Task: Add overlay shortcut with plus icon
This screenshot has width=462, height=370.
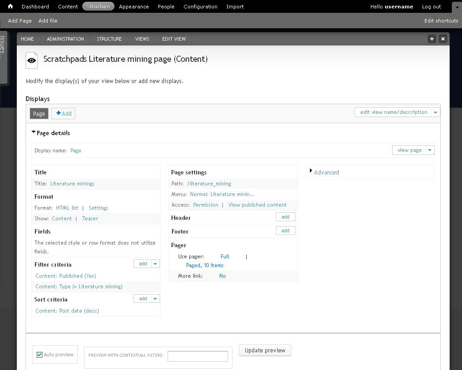Action: click(x=431, y=39)
